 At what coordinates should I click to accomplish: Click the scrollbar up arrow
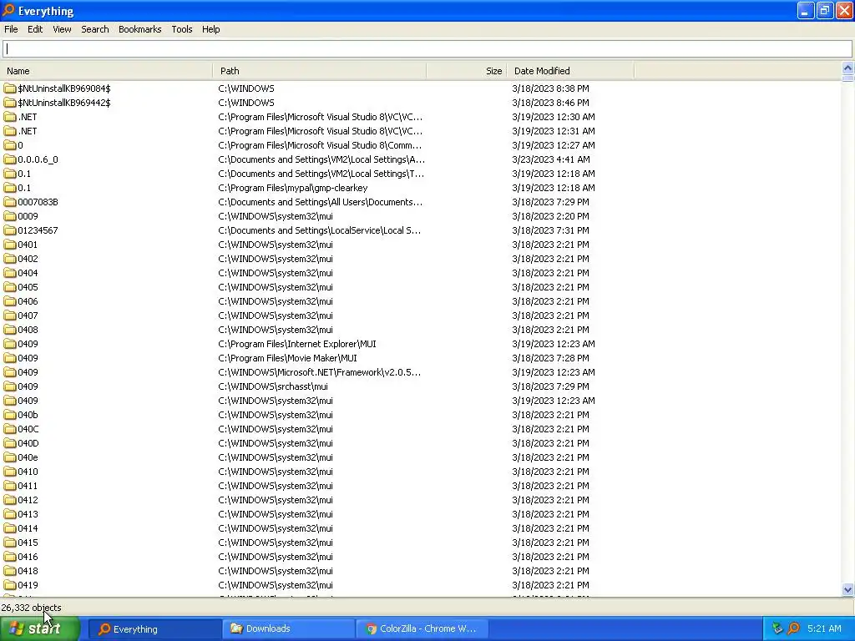tap(847, 68)
